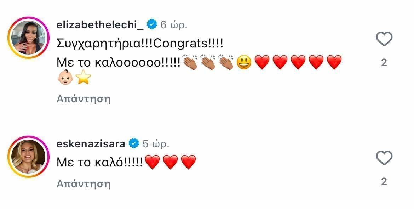The image size is (414, 209).
Task: Click the "Με το καλό!!!!!" comment text
Action: 100,162
